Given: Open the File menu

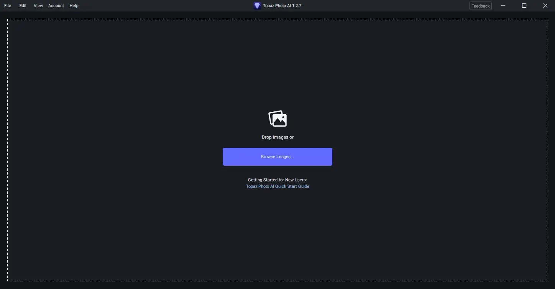Looking at the screenshot, I should pyautogui.click(x=8, y=6).
